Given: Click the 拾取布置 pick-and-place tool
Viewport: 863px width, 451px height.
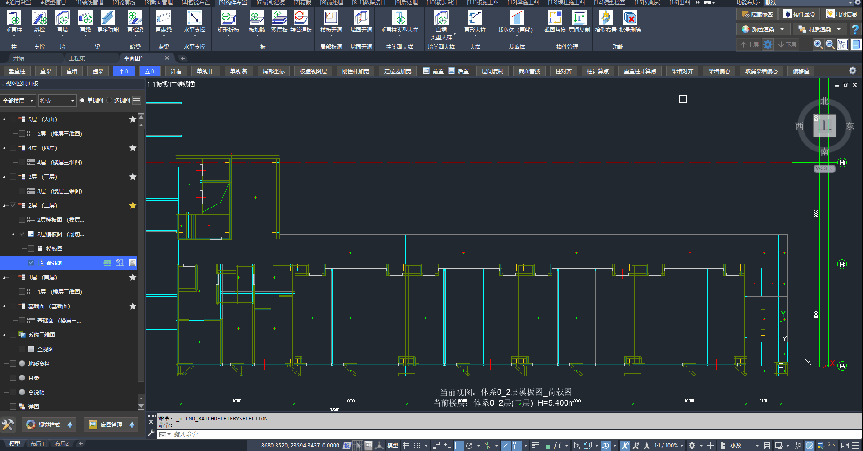Looking at the screenshot, I should [x=606, y=22].
